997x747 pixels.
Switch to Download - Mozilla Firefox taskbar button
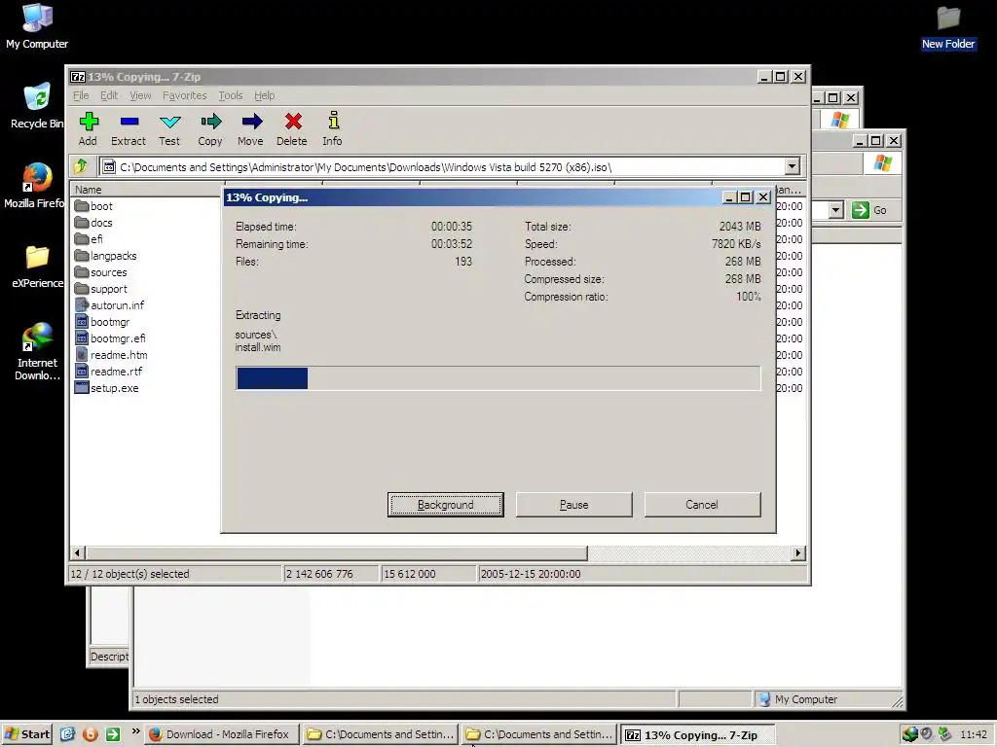pyautogui.click(x=221, y=734)
